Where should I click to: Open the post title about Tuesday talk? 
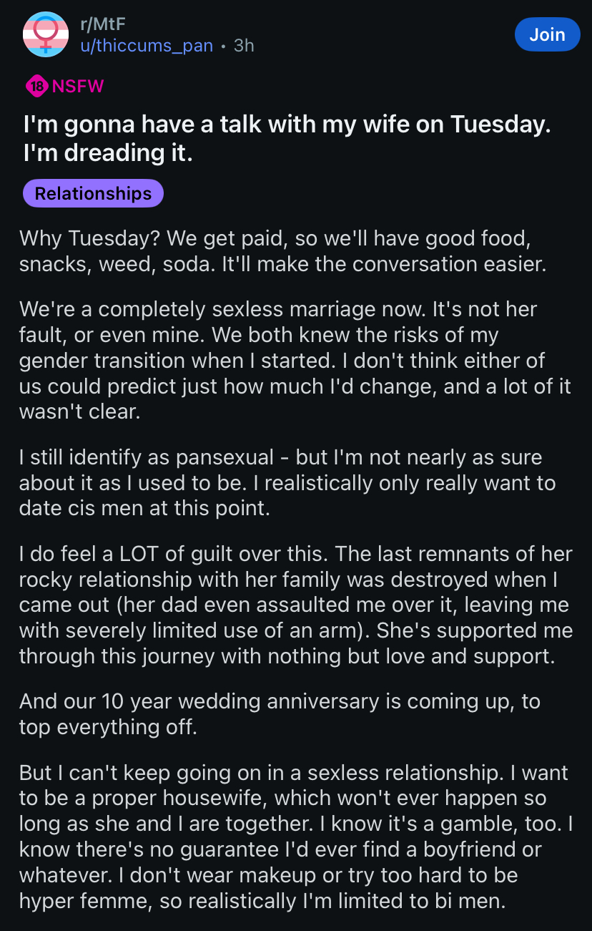287,137
